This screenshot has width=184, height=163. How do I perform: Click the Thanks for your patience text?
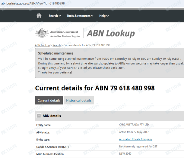tap(55, 73)
